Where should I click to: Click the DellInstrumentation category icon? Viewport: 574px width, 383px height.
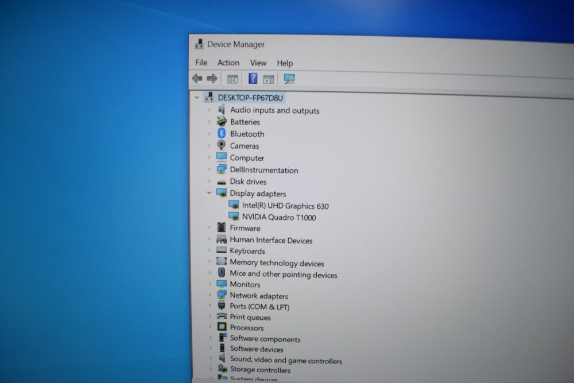pos(222,169)
